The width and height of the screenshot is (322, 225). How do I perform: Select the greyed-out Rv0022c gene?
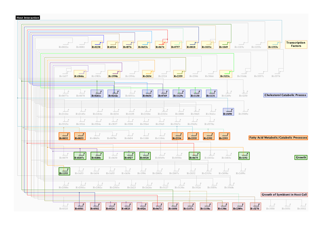pos(64,45)
